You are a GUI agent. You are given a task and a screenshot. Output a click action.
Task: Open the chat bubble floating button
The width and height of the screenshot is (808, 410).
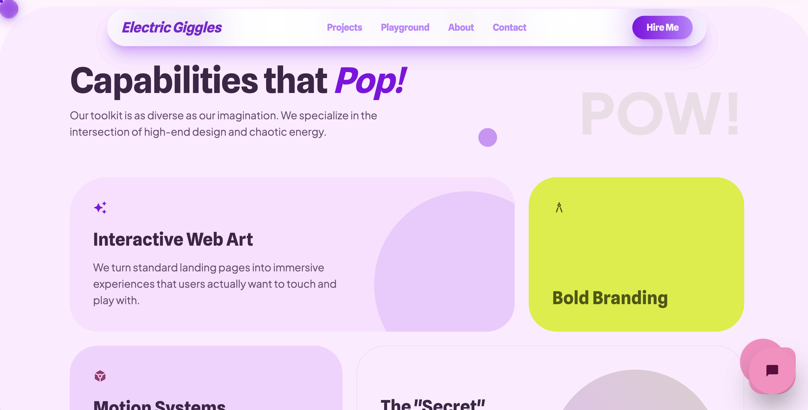pos(772,371)
